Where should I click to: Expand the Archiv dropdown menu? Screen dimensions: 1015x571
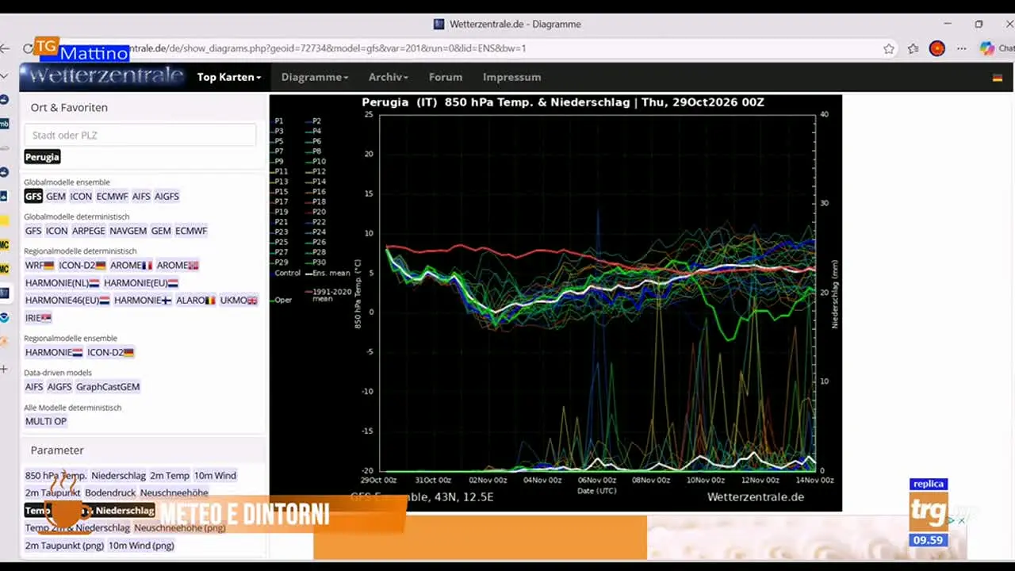coord(389,77)
